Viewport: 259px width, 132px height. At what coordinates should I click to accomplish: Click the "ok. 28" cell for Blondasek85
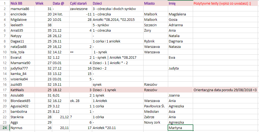pos(80,101)
